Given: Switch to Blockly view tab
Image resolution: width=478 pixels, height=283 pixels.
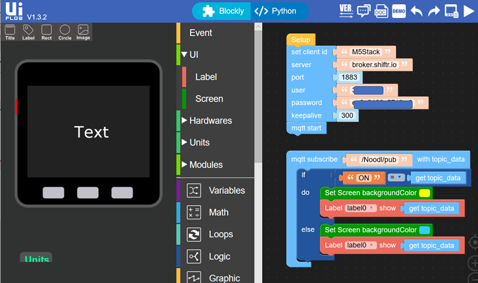Looking at the screenshot, I should [x=222, y=11].
